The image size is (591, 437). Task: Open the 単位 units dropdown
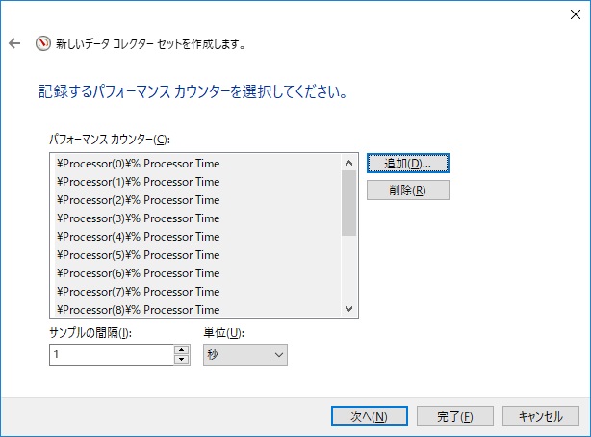coord(244,355)
